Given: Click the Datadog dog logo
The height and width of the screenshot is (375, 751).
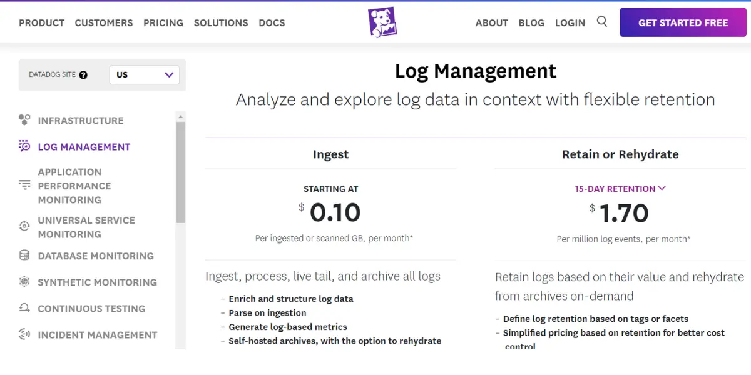Looking at the screenshot, I should point(382,22).
